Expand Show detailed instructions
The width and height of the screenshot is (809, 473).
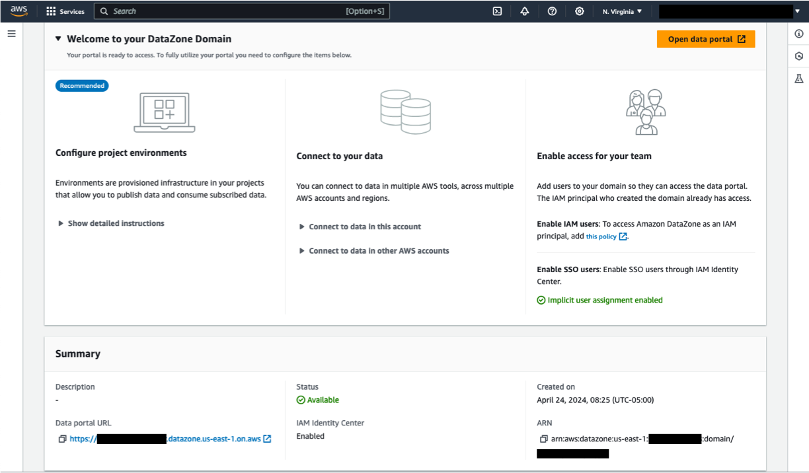pyautogui.click(x=112, y=223)
